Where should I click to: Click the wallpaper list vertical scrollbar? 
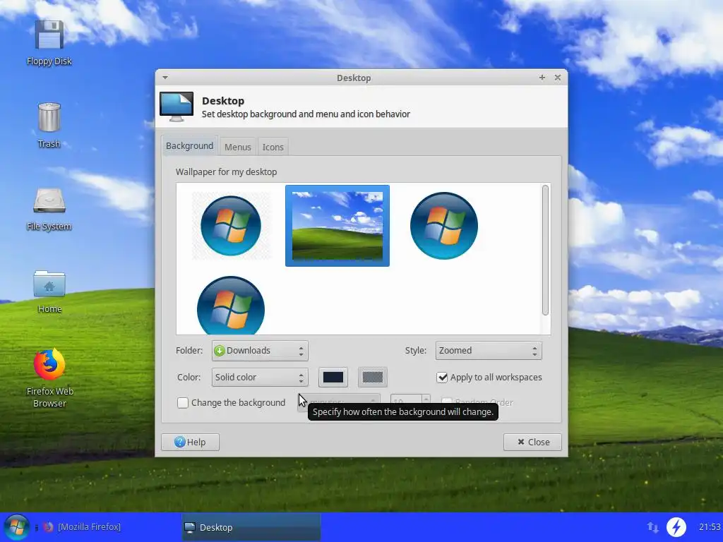pyautogui.click(x=546, y=251)
